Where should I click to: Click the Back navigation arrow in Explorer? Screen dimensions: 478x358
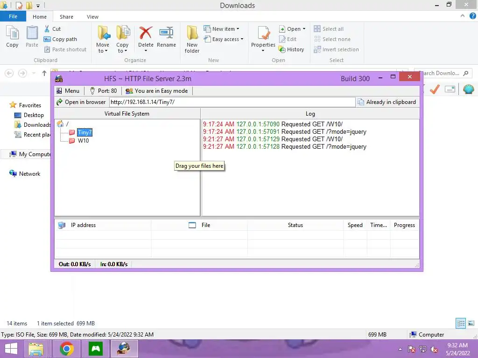tap(9, 73)
